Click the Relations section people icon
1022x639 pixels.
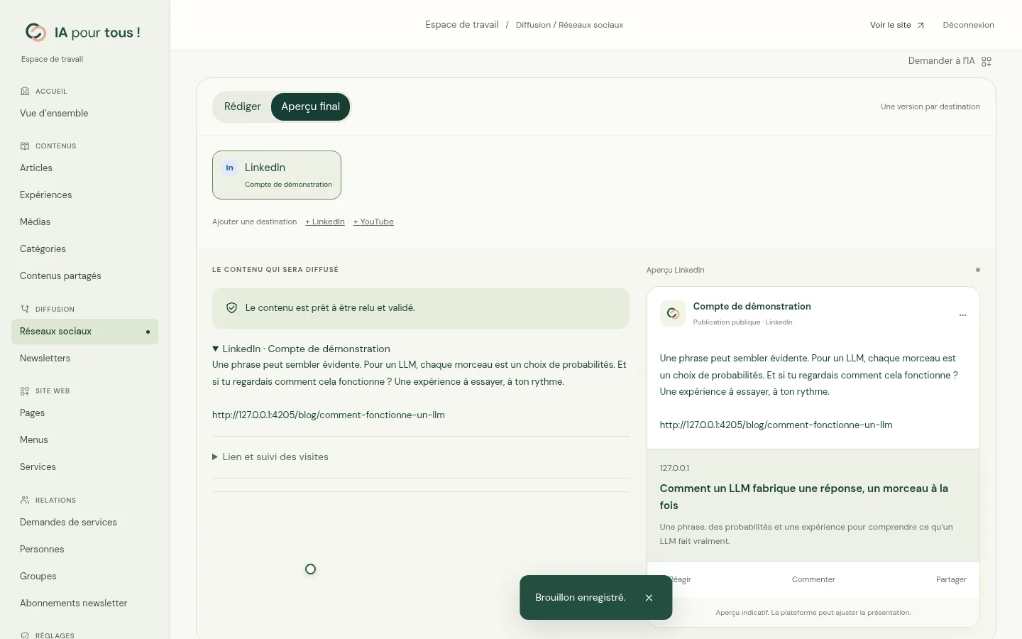coord(25,500)
